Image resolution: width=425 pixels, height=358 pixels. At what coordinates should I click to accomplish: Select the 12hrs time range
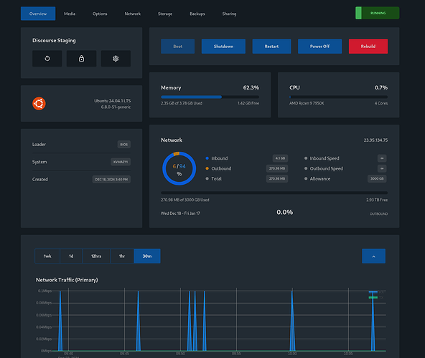click(96, 256)
